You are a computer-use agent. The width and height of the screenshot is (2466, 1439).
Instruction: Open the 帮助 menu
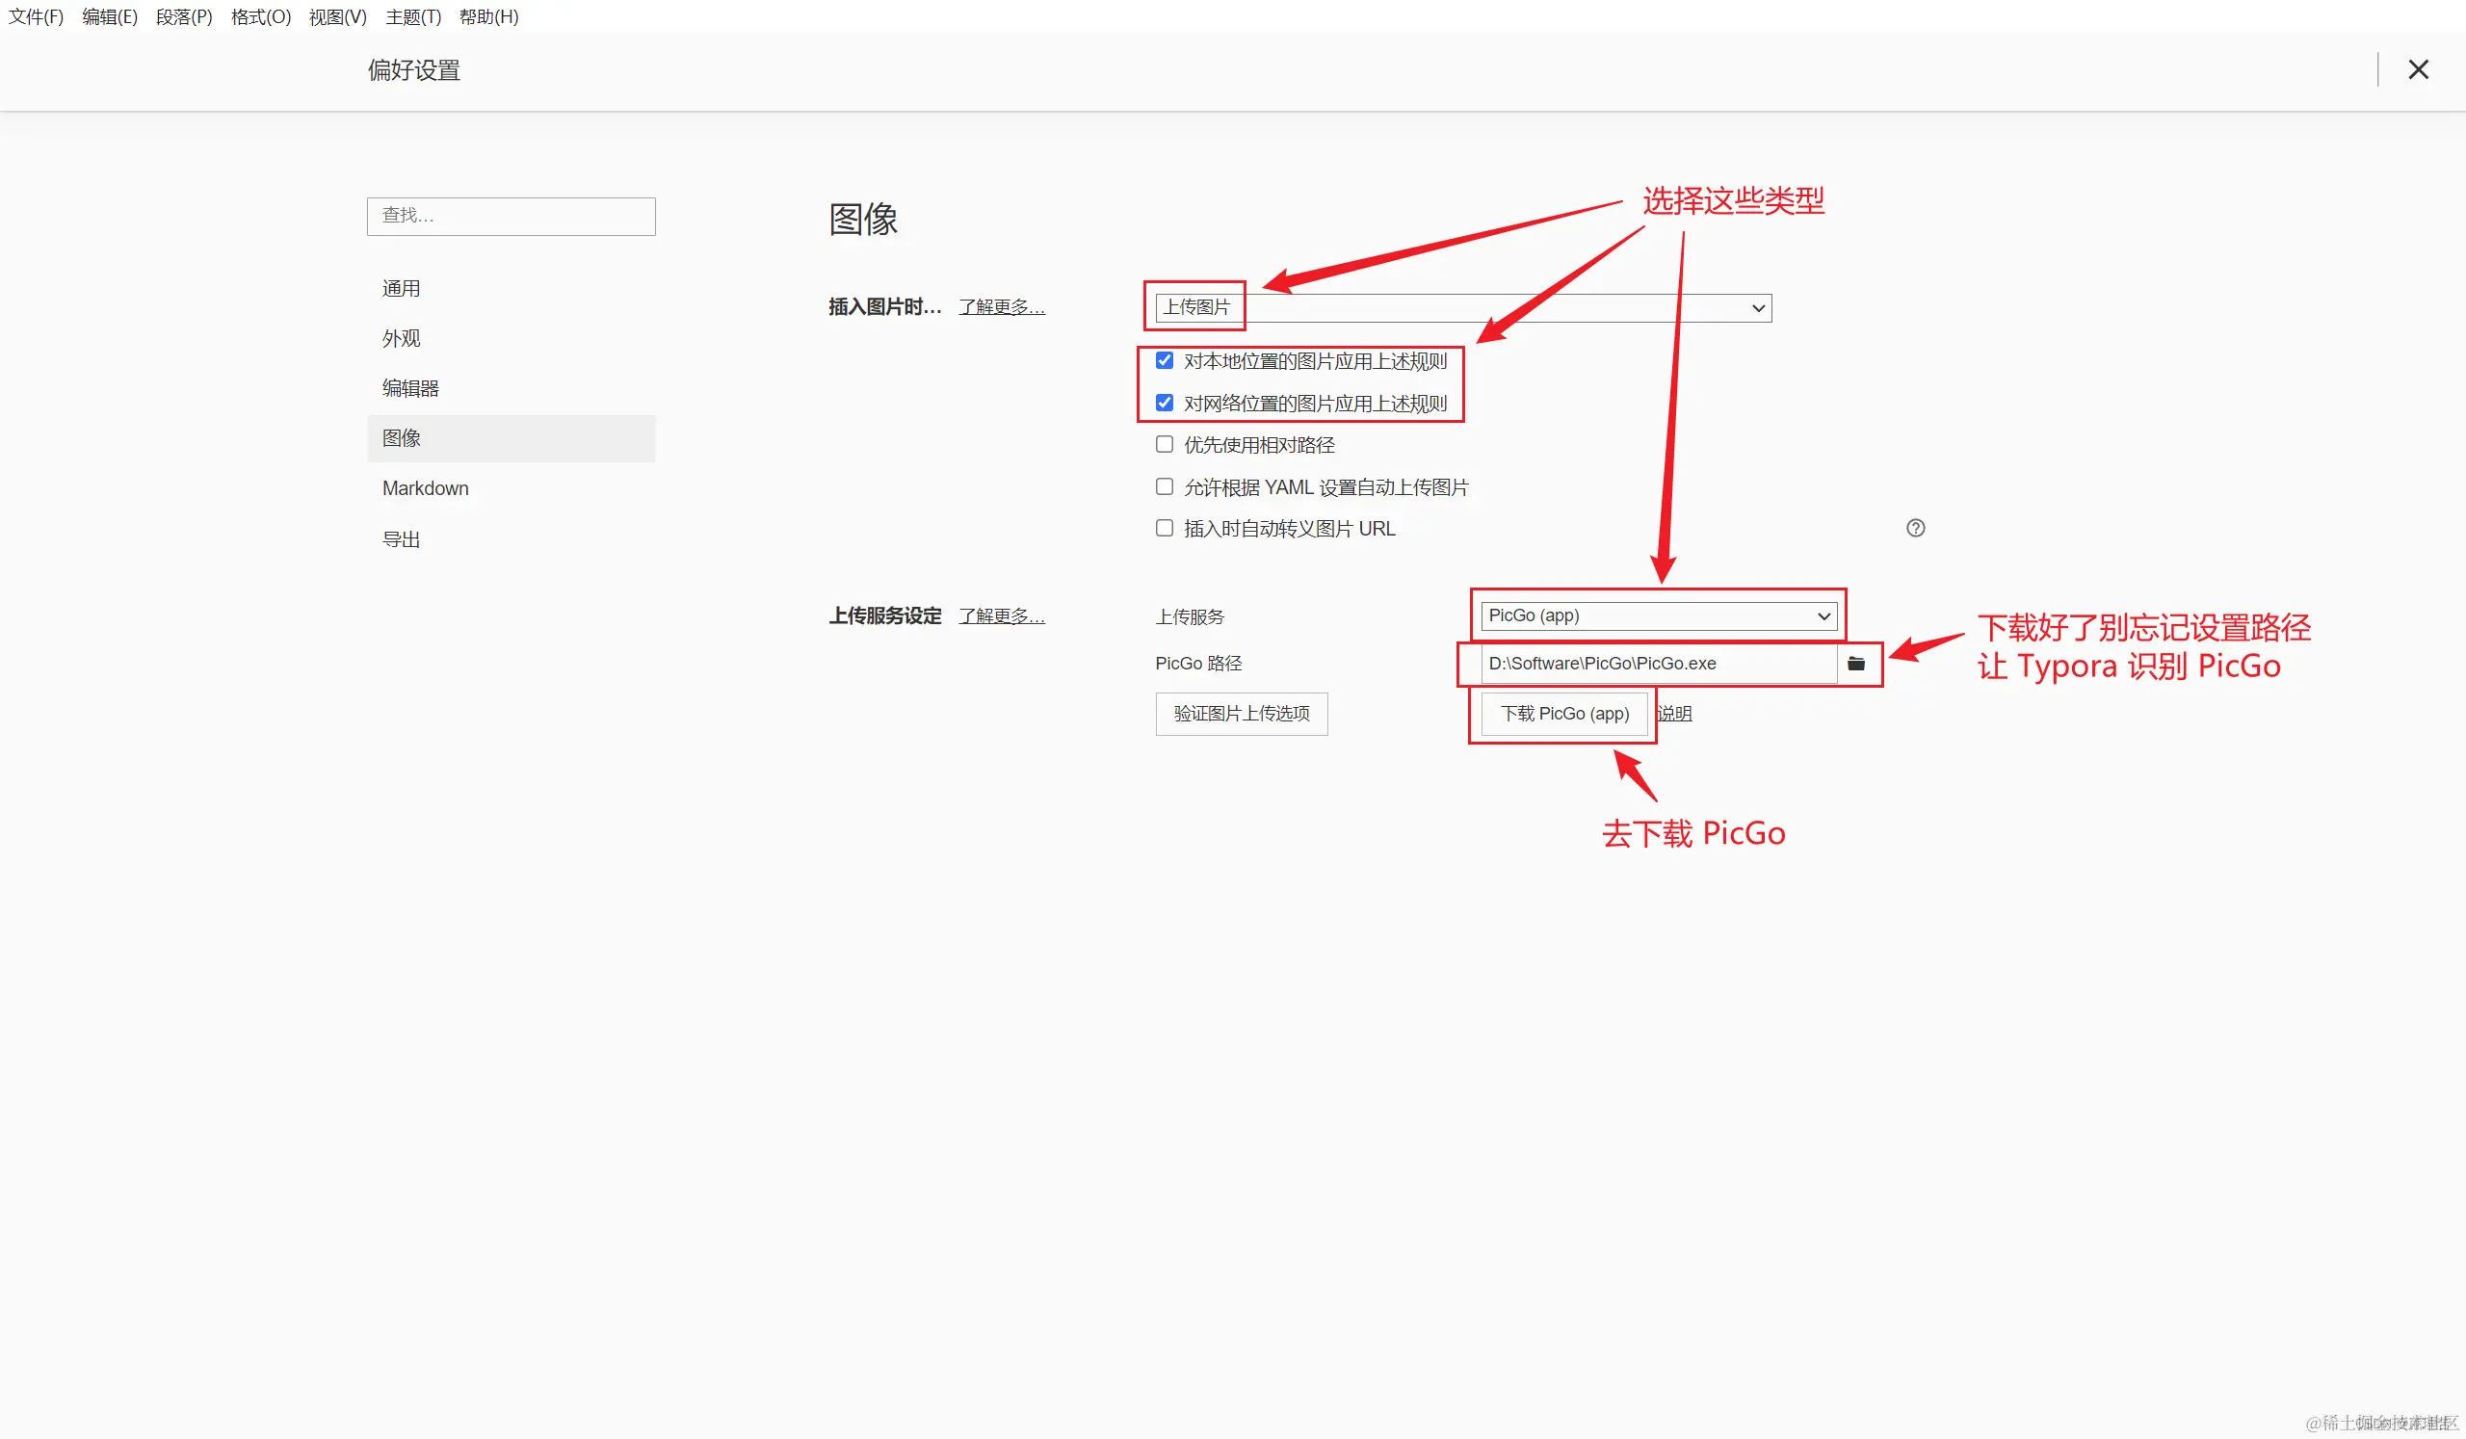488,16
